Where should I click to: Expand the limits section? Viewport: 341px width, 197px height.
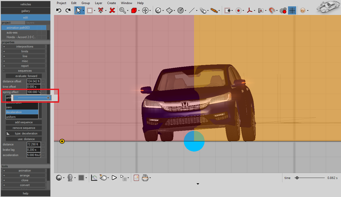(x=24, y=51)
